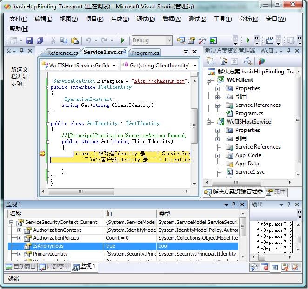308x289 pixels.
Task: Click the Solution Explorer horizontal scrollbar
Action: click(x=236, y=182)
